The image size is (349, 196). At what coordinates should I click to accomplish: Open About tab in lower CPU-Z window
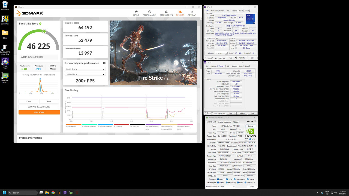(x=247, y=66)
